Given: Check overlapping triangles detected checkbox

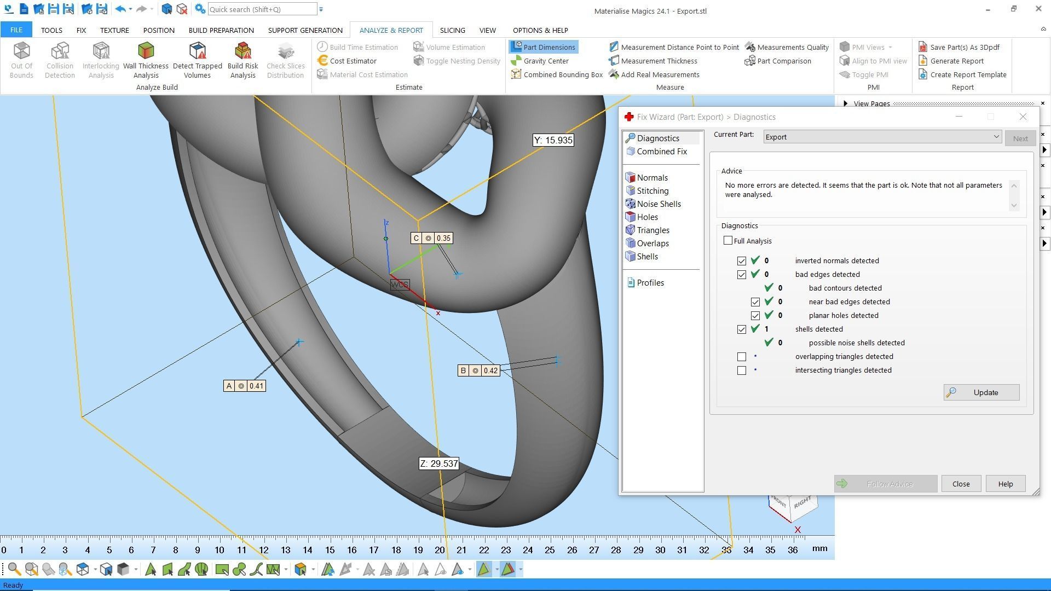Looking at the screenshot, I should pyautogui.click(x=742, y=357).
